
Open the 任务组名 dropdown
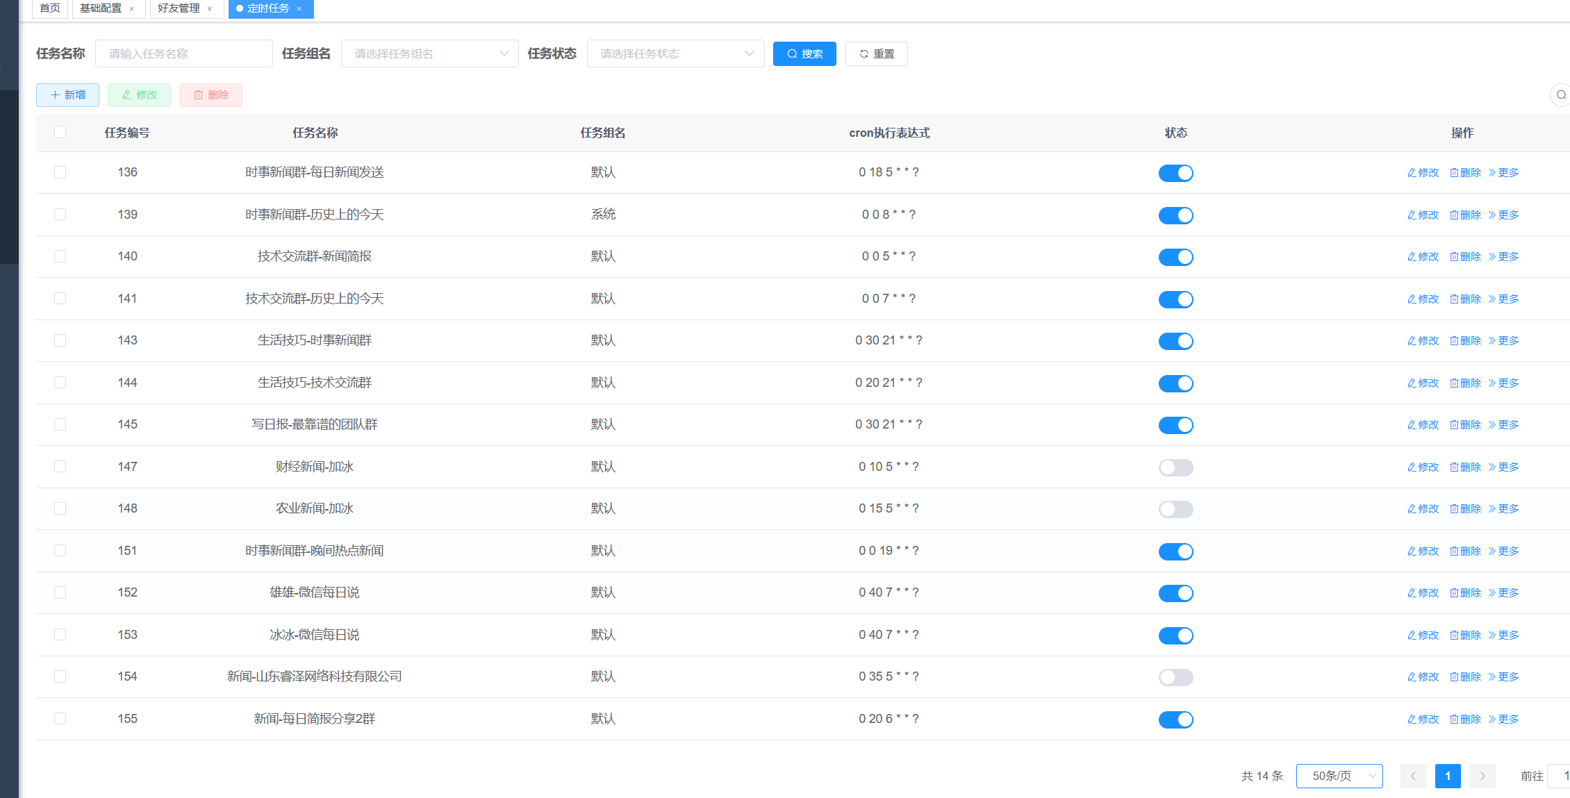(430, 53)
